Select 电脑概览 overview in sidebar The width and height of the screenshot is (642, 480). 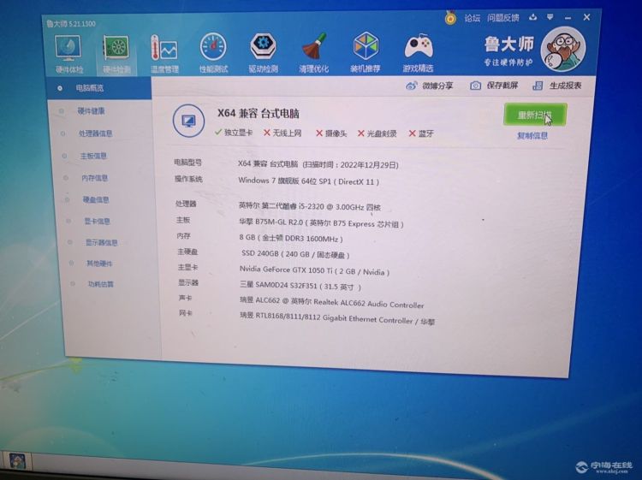pos(99,88)
